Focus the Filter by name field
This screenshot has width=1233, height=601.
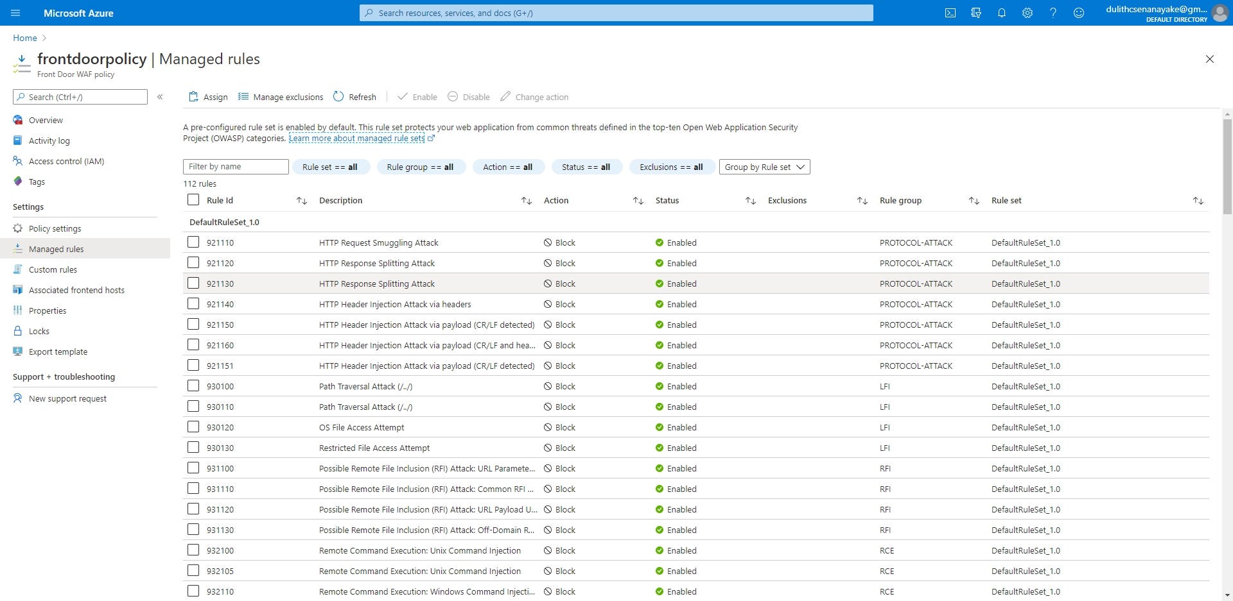[x=236, y=167]
